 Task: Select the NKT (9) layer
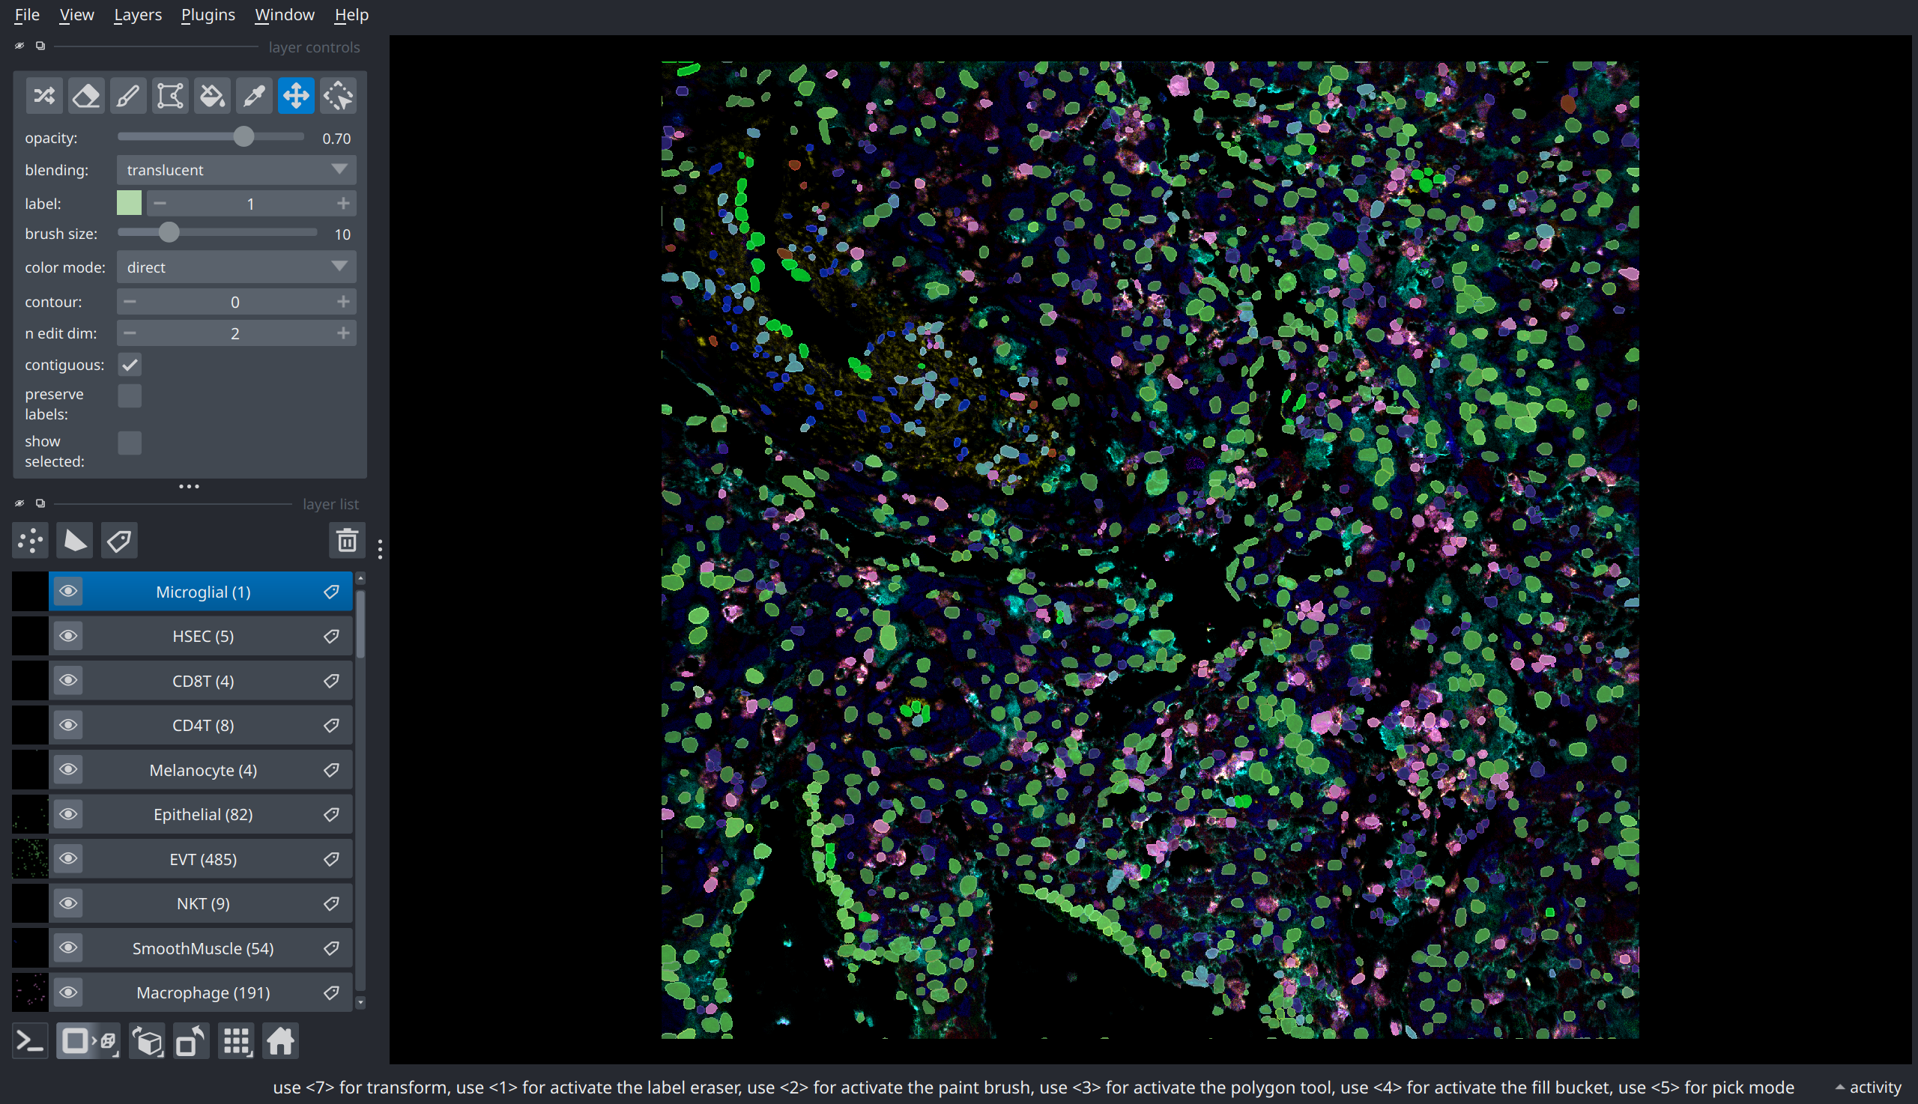click(x=201, y=904)
